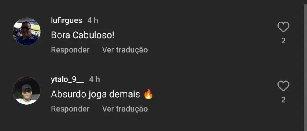Open lufirgues profile picture with sunglasses
307x131 pixels.
tap(27, 31)
